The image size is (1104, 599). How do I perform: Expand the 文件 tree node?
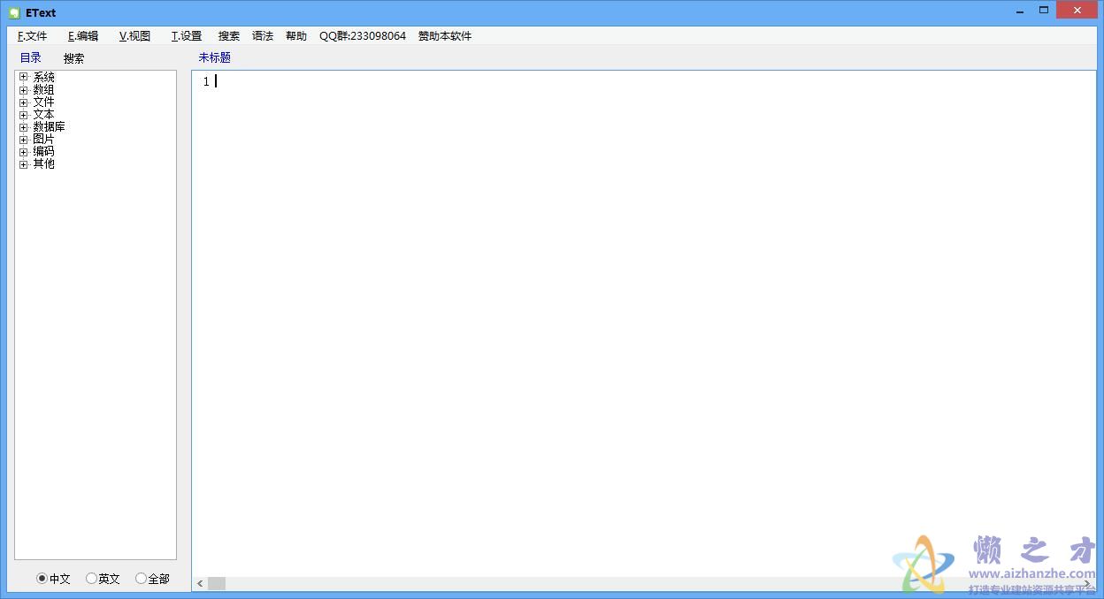point(24,102)
